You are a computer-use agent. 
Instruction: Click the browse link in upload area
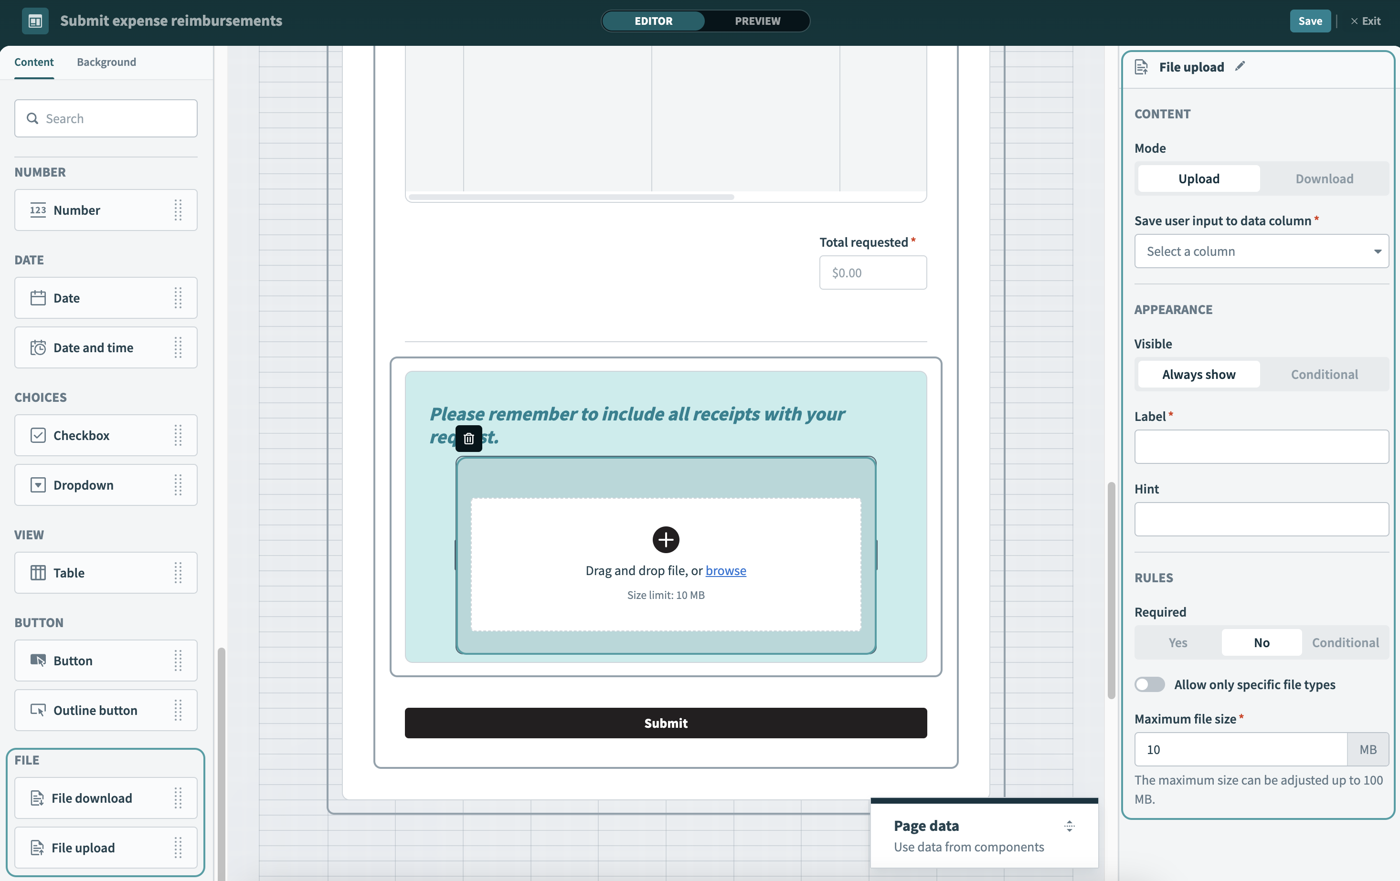[726, 570]
